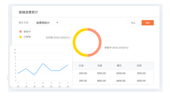Click the 导出 export button
The height and width of the screenshot is (96, 171).
point(133,23)
